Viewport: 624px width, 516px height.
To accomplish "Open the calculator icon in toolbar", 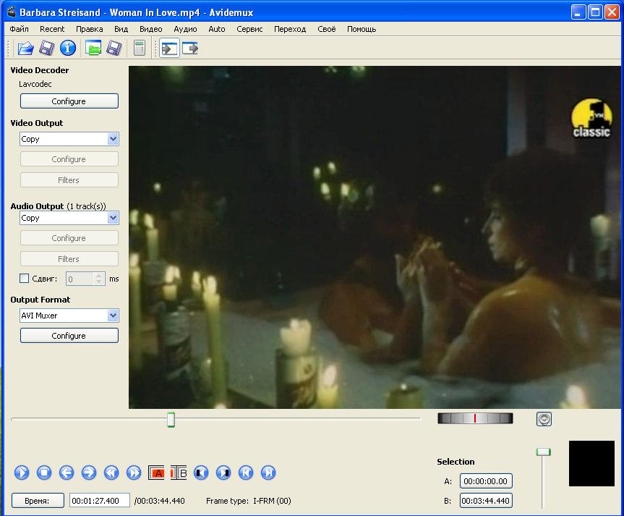I will 140,48.
